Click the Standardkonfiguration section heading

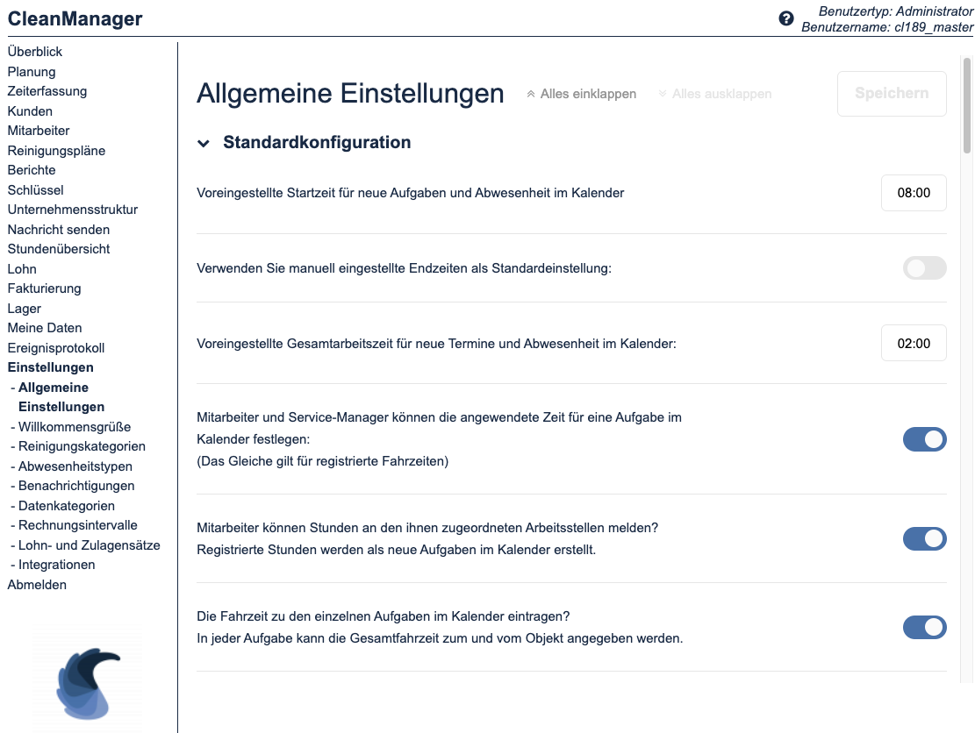click(317, 142)
